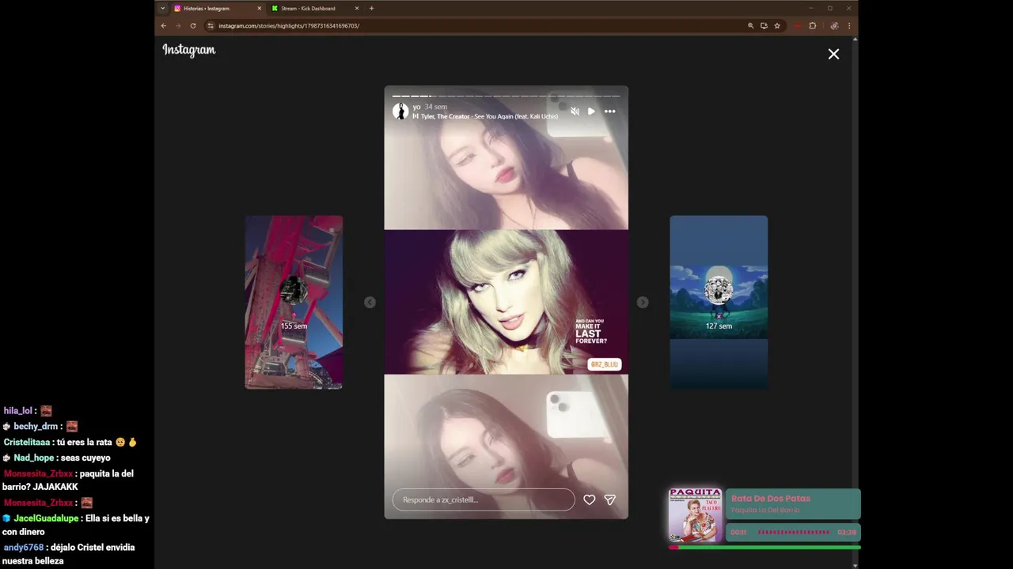Click the Nad_hope username in chat
The width and height of the screenshot is (1013, 569).
(33, 458)
